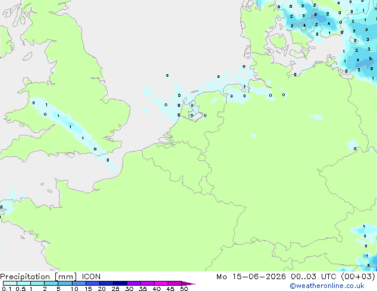
Task: Click the 0.5–1 mm legend color swatch
Action: click(24, 283)
